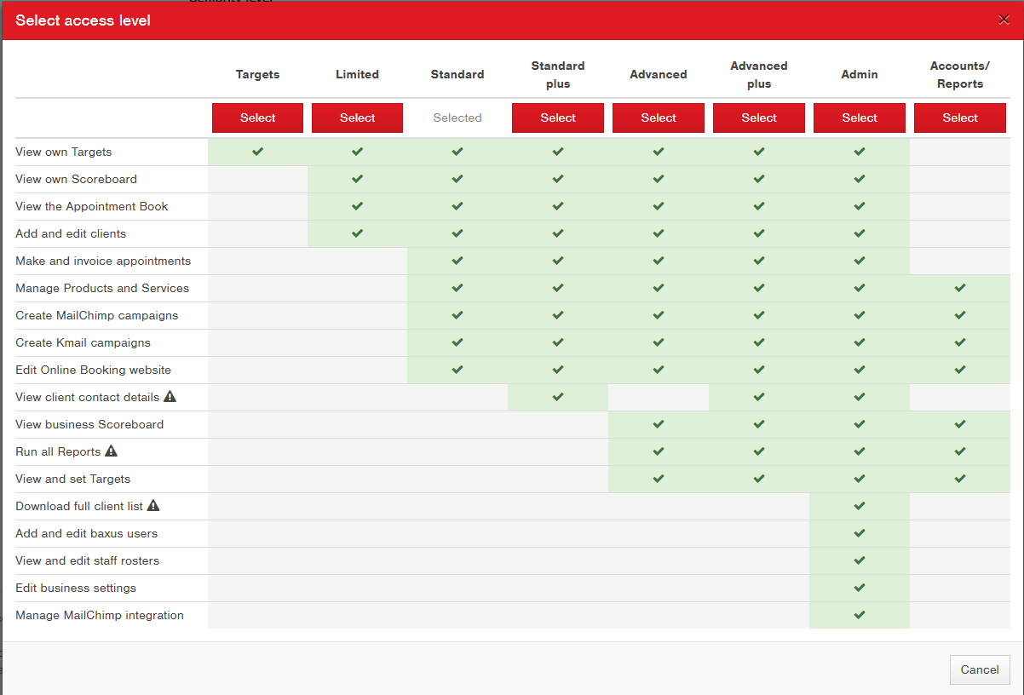Click Standard checkmark for Create MailChimp campaigns
The height and width of the screenshot is (695, 1024).
[457, 315]
